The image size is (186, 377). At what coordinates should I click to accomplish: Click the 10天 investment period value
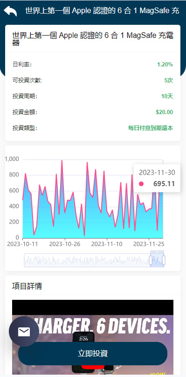167,96
